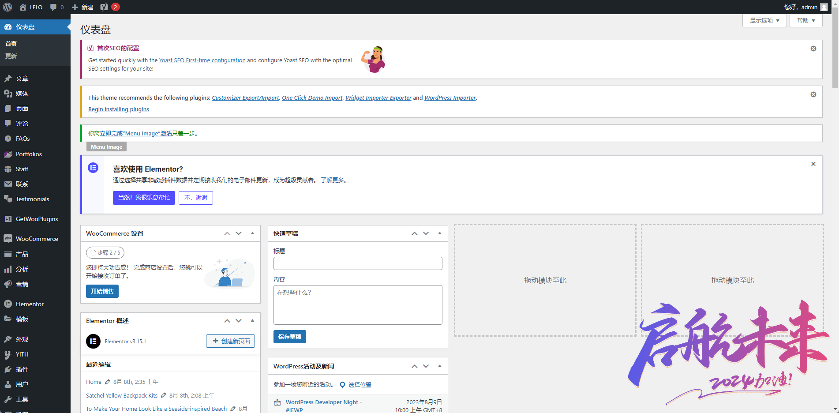Close the Elementor data sharing notice

(813, 164)
